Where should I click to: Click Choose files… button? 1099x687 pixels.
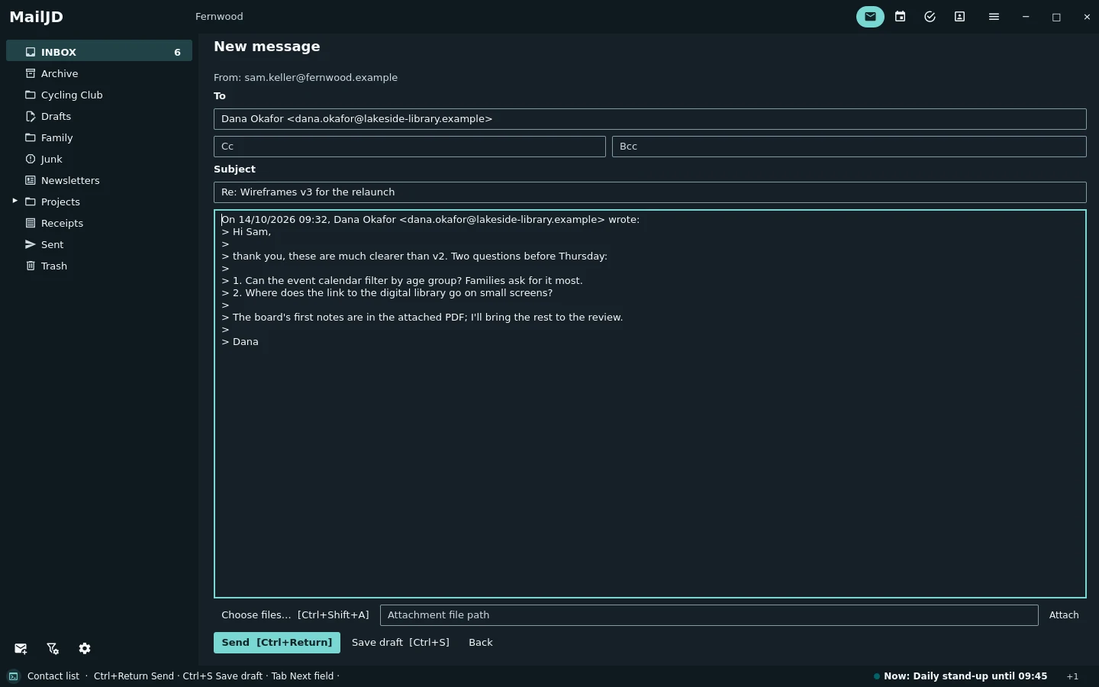tap(295, 615)
